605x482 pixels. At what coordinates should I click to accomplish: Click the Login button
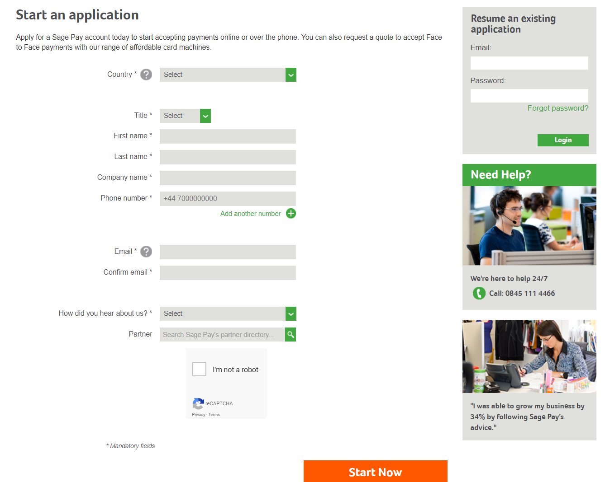(563, 140)
